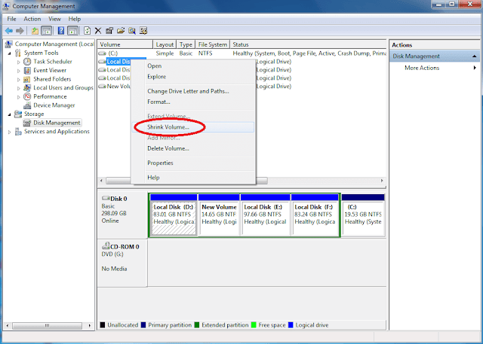Image resolution: width=483 pixels, height=344 pixels.
Task: Click the last toolbar settings icon
Action: [143, 31]
